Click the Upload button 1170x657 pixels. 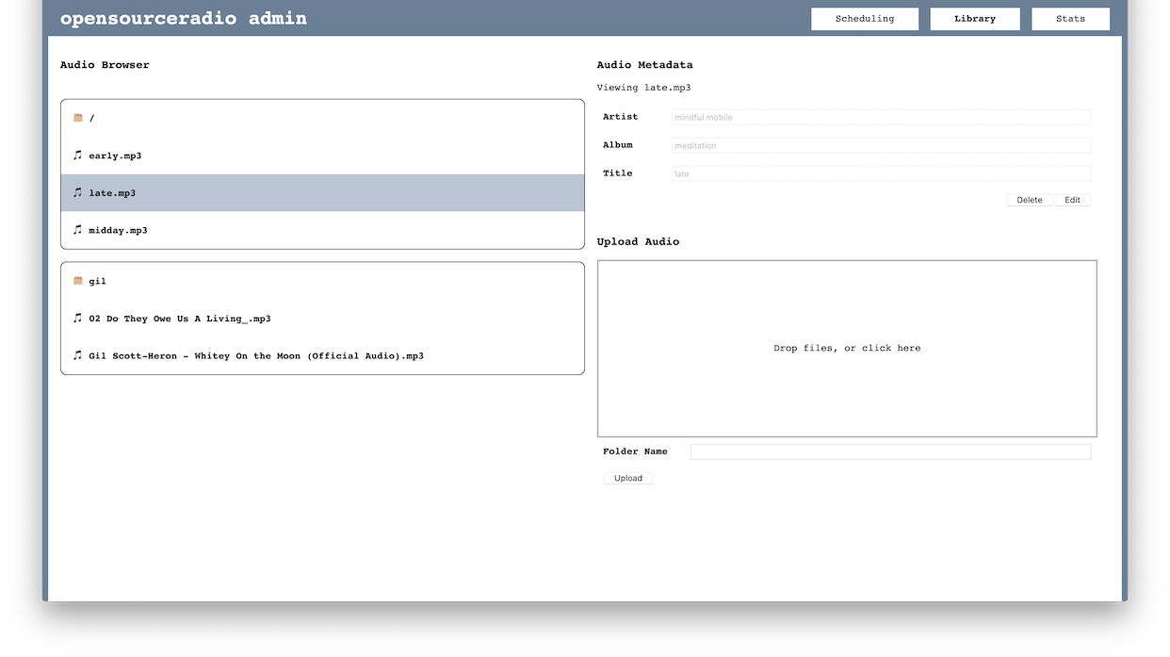pos(628,478)
